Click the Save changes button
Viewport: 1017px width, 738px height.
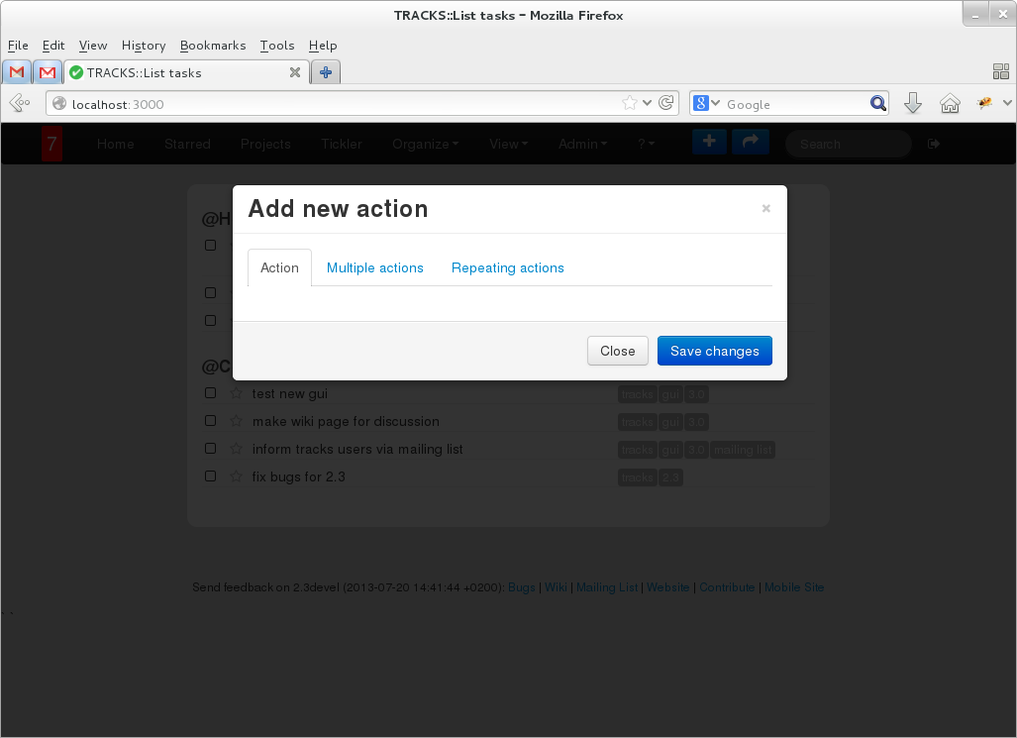[x=714, y=351]
